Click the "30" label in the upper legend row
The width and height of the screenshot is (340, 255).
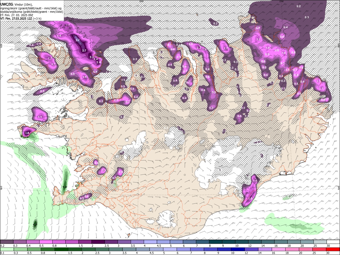[328, 246]
